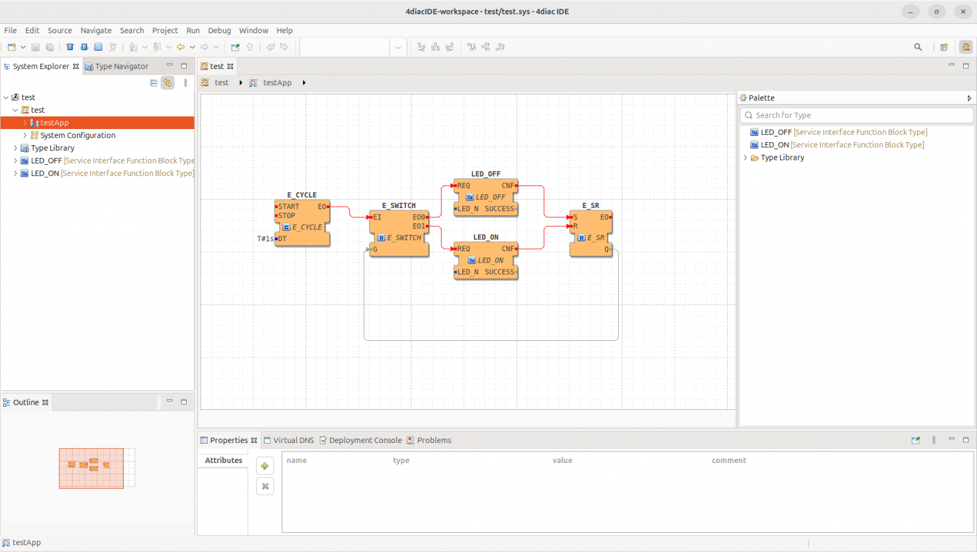
Task: Click the Save toolbar icon
Action: (36, 47)
